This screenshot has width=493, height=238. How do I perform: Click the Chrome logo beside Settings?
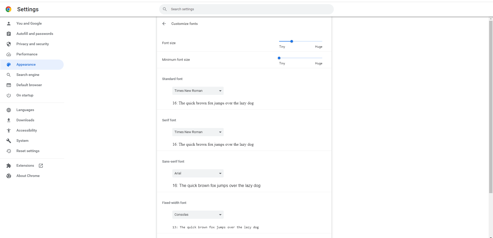pos(8,9)
